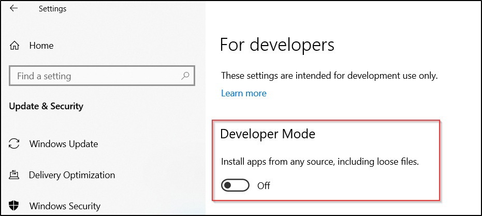
Task: Click the Developer Mode heading
Action: tap(268, 134)
